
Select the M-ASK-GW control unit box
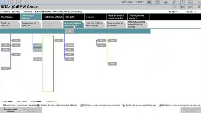(x=37, y=50)
